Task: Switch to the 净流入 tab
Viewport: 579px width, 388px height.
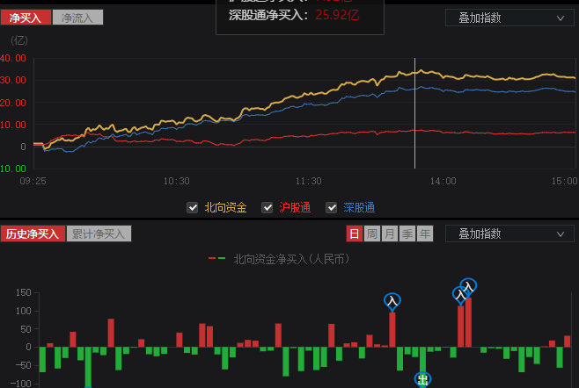Action: [x=77, y=18]
